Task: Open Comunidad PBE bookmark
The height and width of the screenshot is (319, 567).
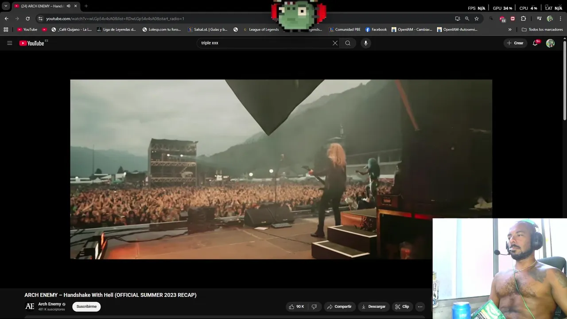Action: click(345, 30)
